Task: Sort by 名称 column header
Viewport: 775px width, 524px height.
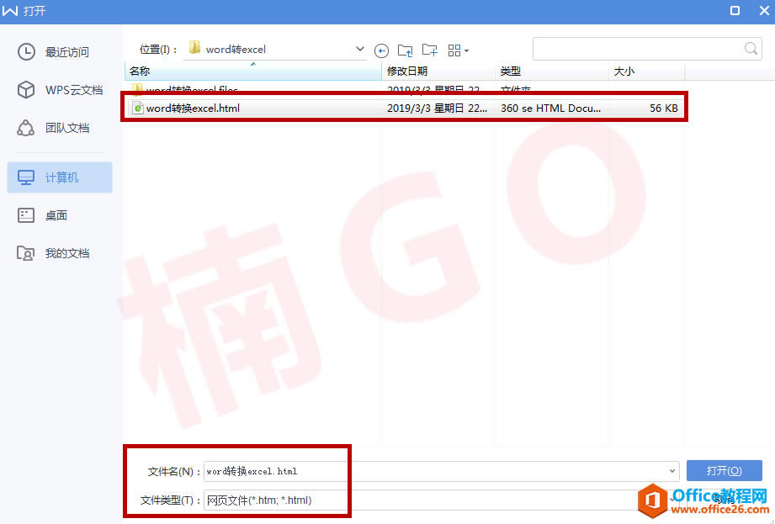Action: pos(253,71)
